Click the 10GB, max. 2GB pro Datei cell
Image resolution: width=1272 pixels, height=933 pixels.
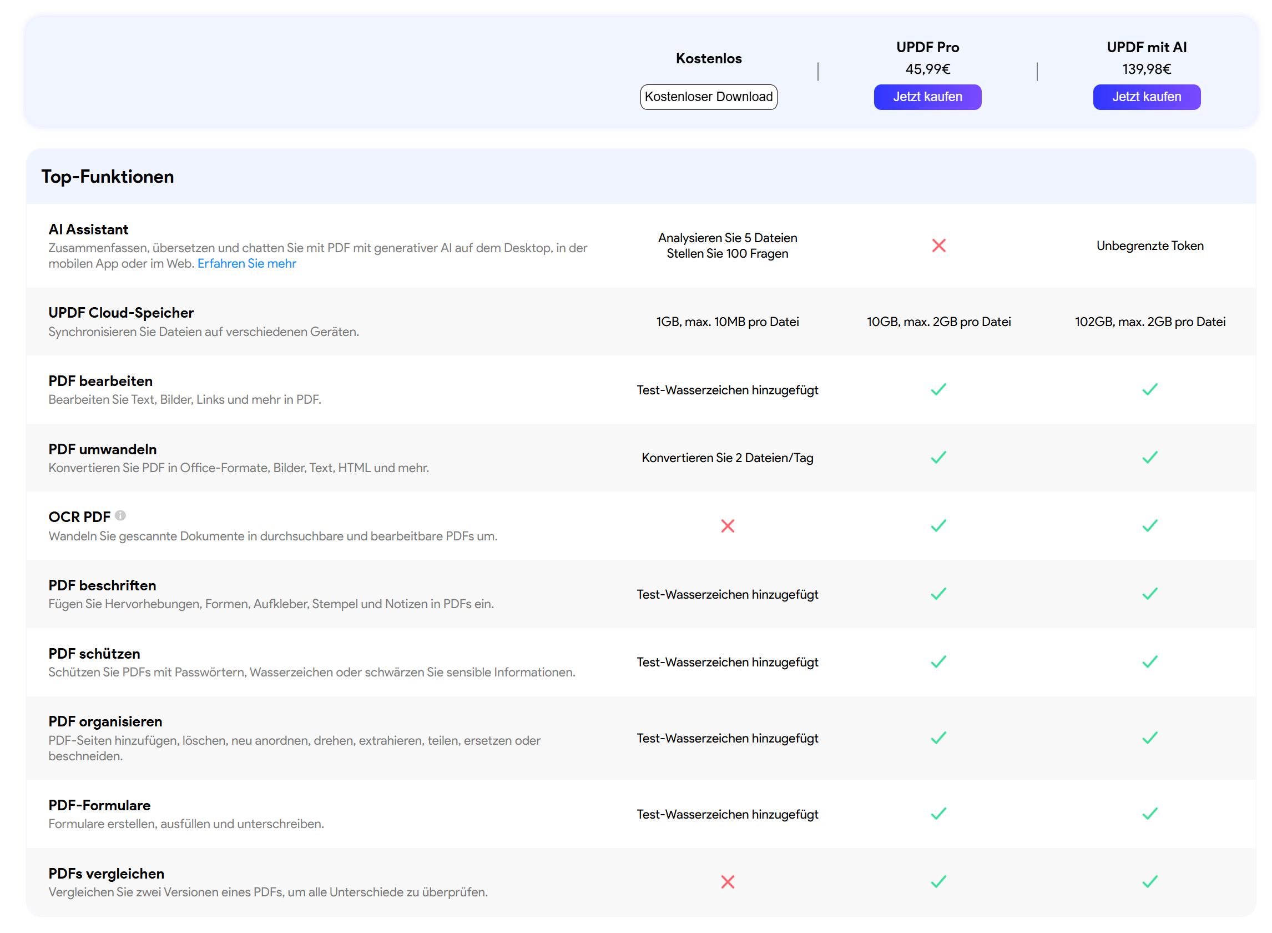tap(938, 322)
